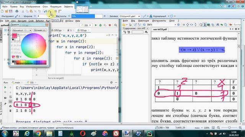The width and height of the screenshot is (245, 137).
Task: Select the pink primary color swatch
Action: point(15,35)
